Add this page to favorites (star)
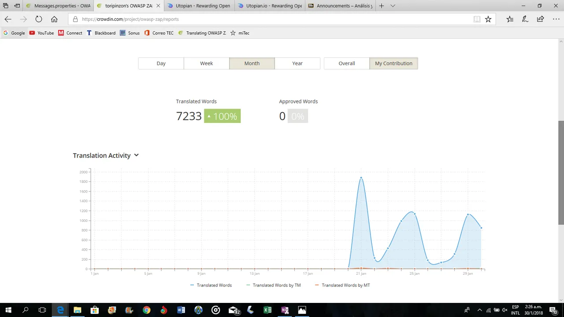This screenshot has height=317, width=564. click(x=488, y=19)
